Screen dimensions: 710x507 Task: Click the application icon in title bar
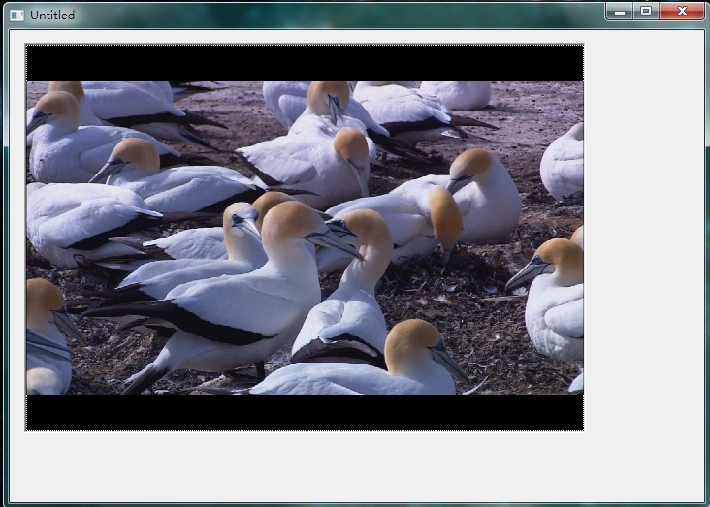click(x=16, y=15)
